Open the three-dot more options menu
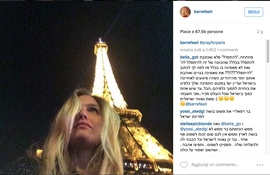270x175 pixels. click(260, 165)
